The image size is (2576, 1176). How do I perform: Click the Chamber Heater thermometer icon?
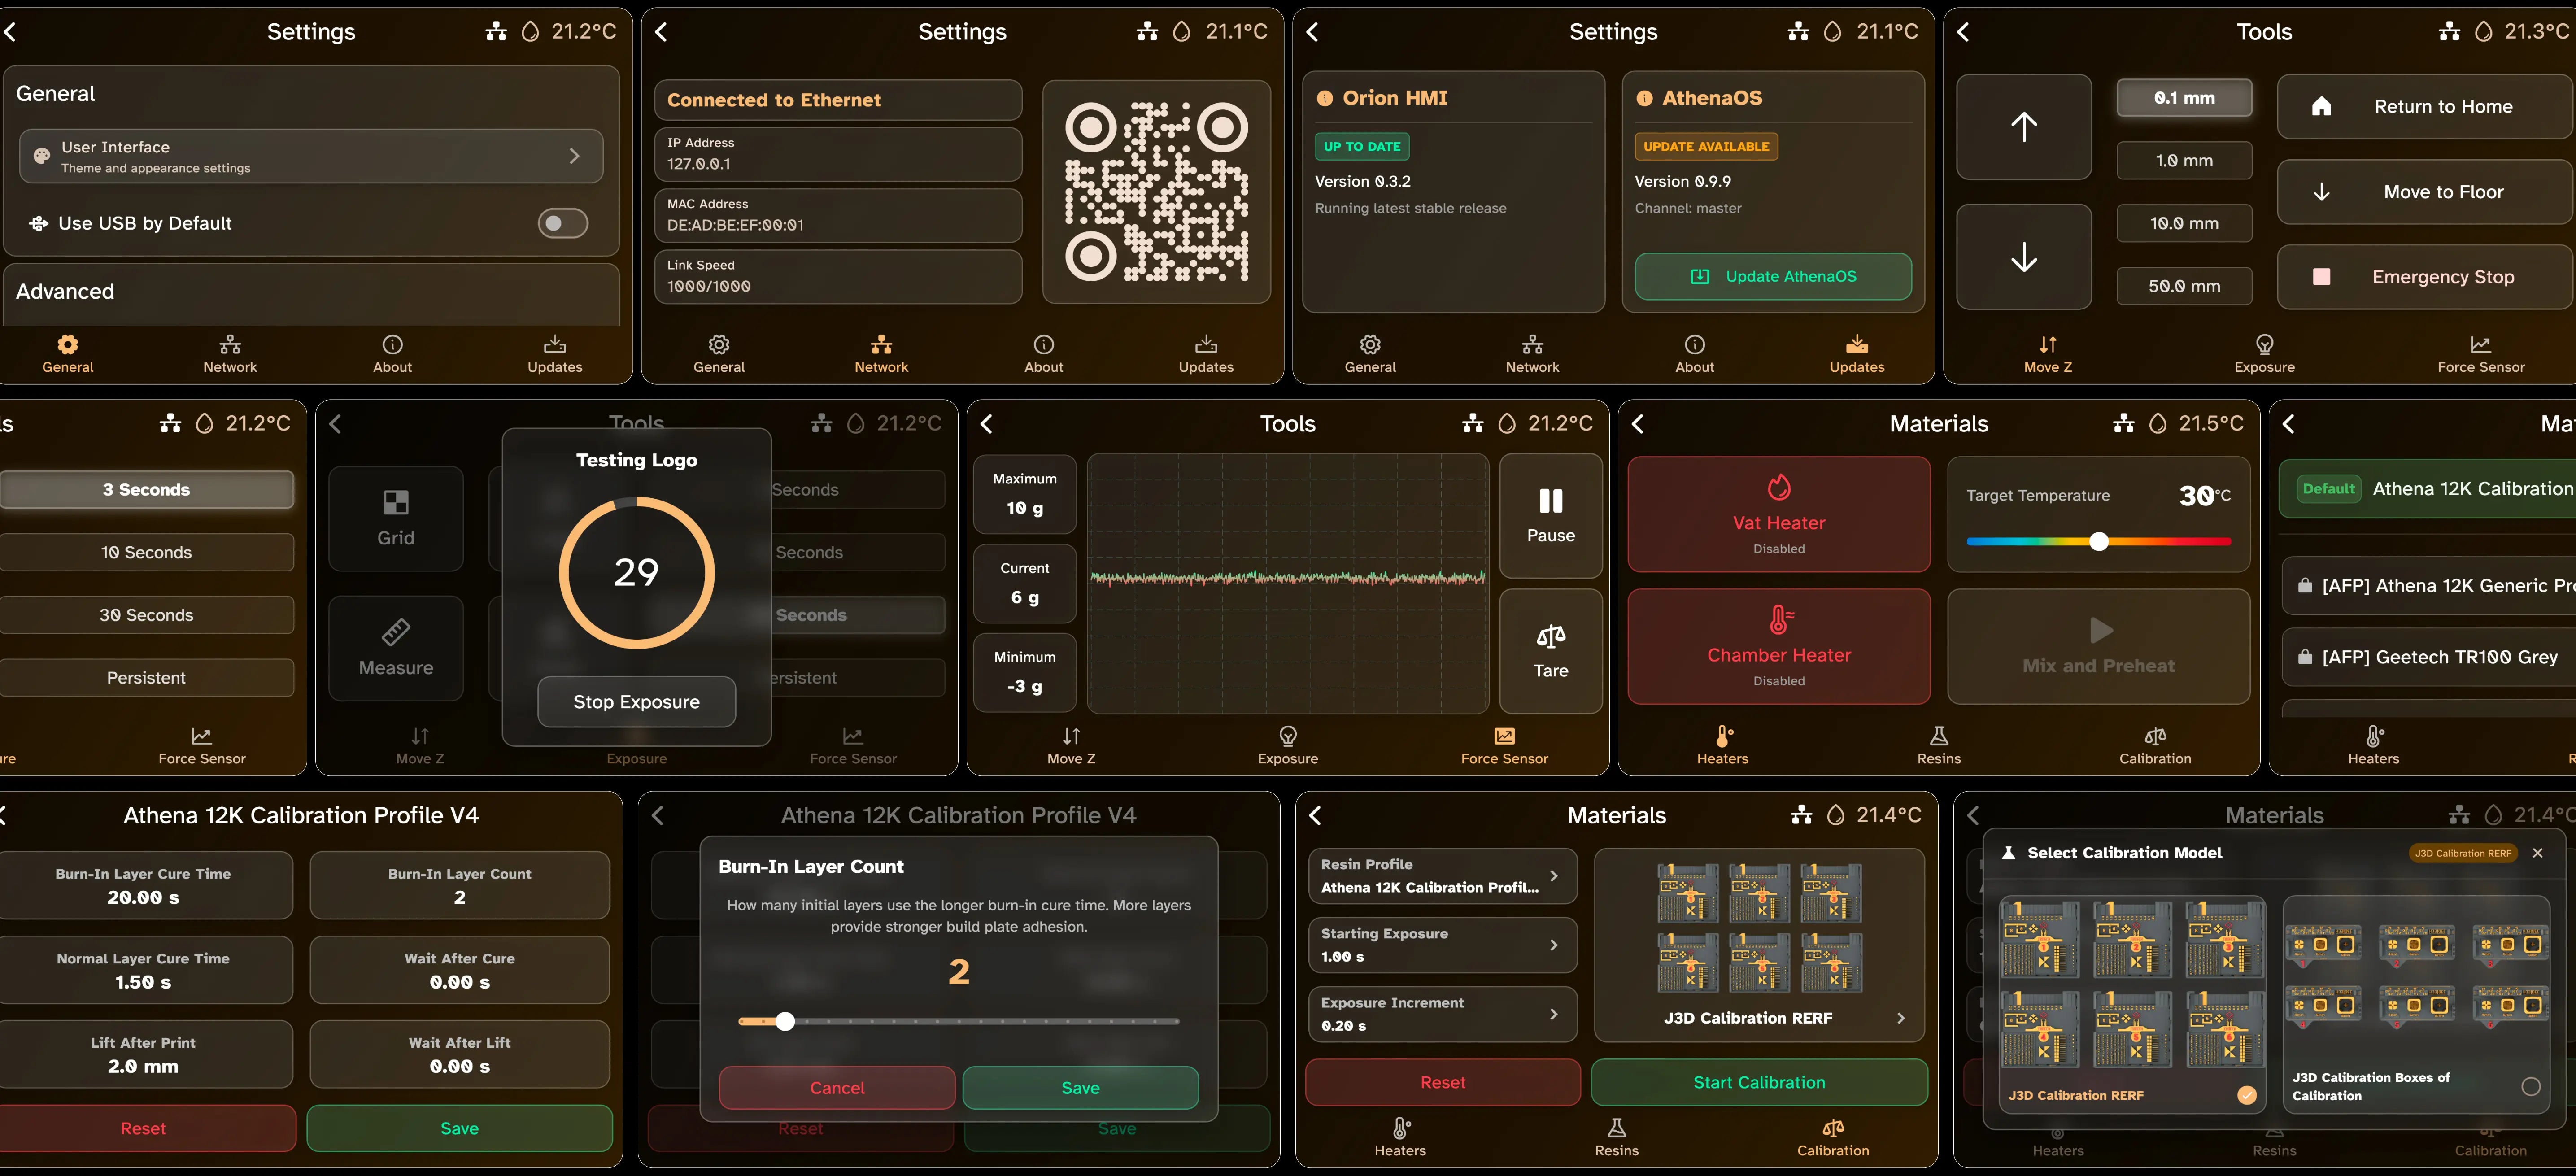click(x=1778, y=620)
